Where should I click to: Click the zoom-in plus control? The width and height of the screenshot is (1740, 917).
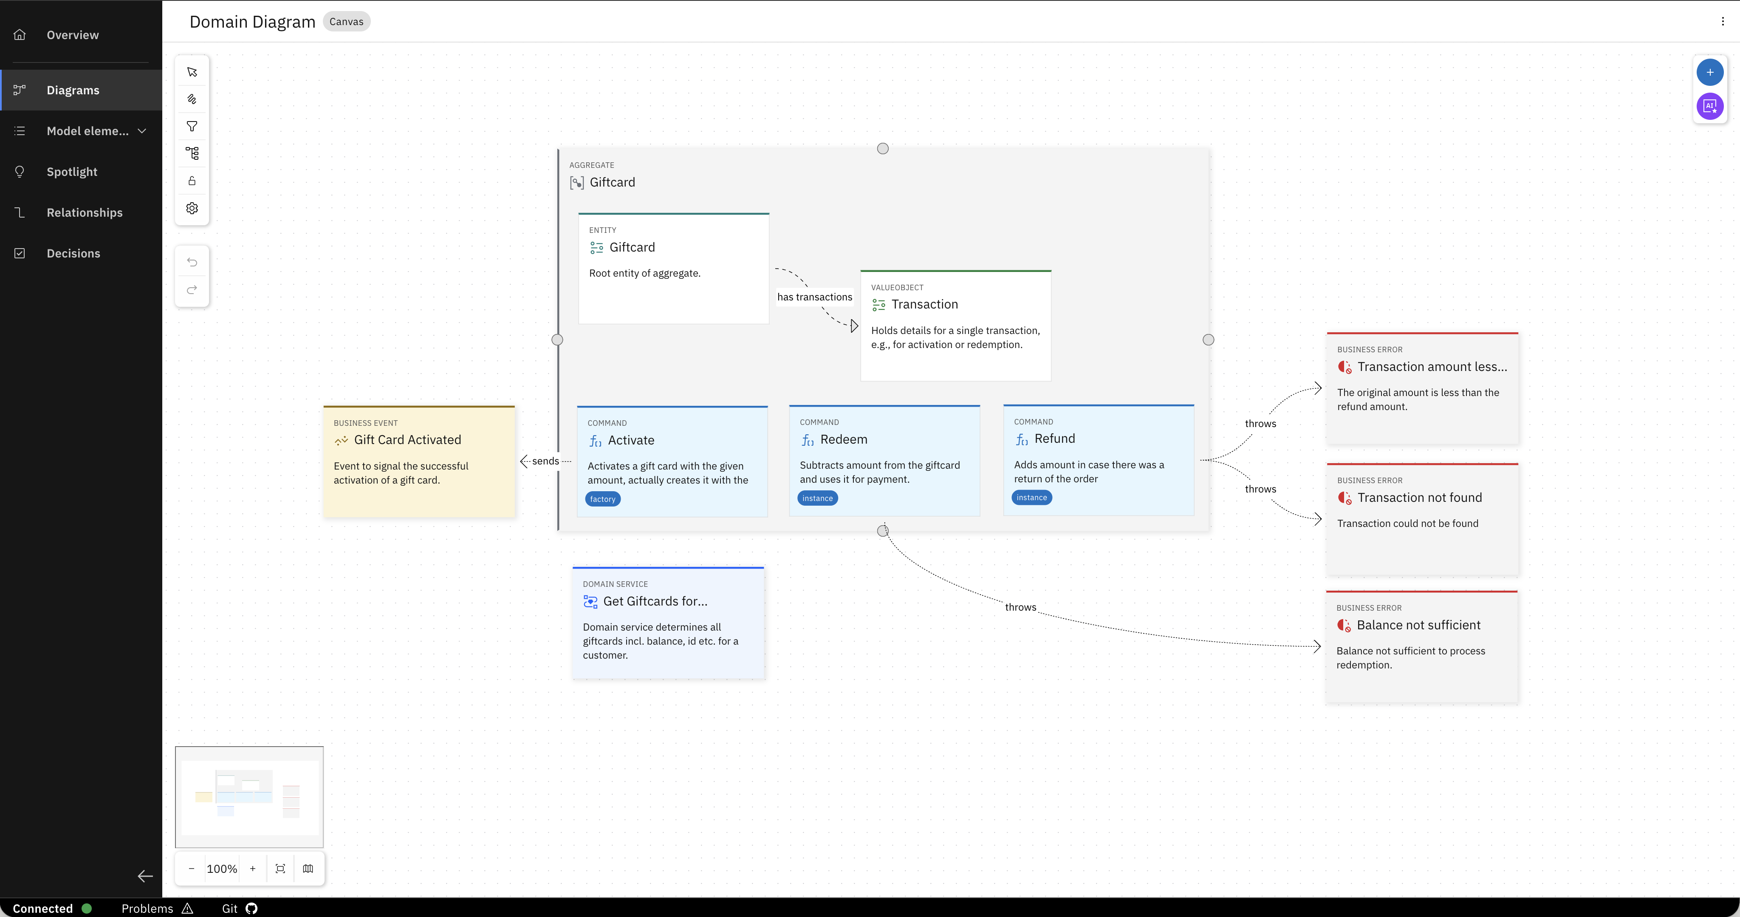253,869
